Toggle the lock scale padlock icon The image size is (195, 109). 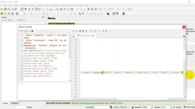point(133,107)
